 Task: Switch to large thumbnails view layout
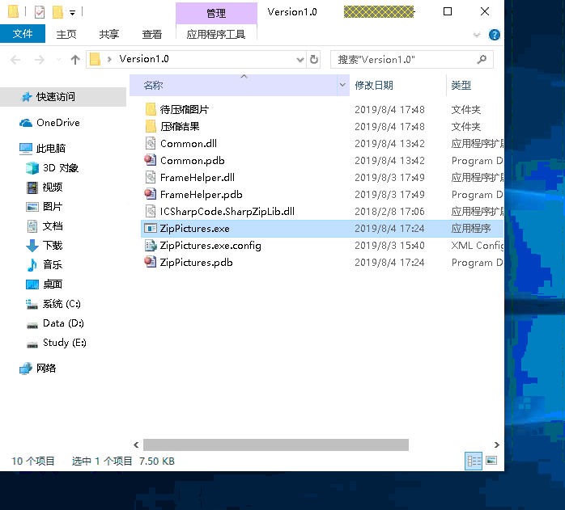click(x=491, y=461)
